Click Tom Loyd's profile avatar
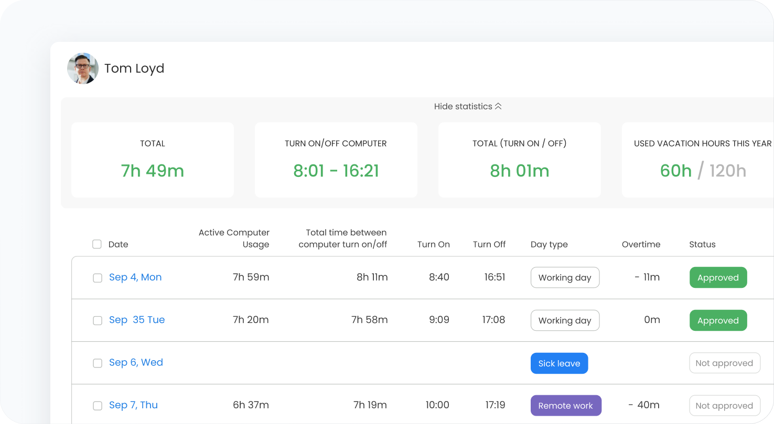Viewport: 774px width, 424px height. [83, 69]
